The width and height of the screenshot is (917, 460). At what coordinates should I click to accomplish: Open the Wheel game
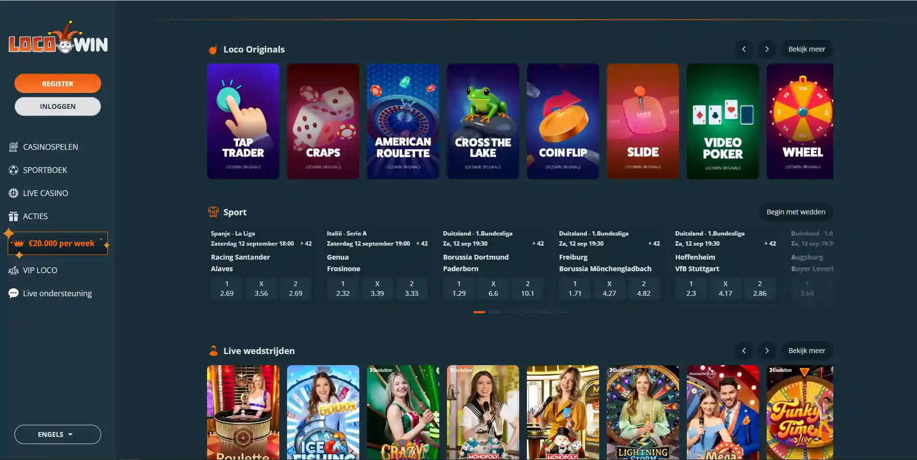point(800,121)
